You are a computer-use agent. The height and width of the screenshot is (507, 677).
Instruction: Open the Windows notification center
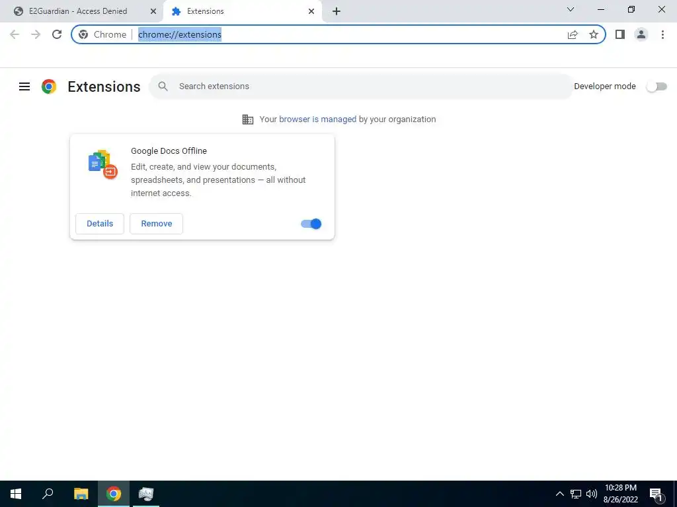656,494
